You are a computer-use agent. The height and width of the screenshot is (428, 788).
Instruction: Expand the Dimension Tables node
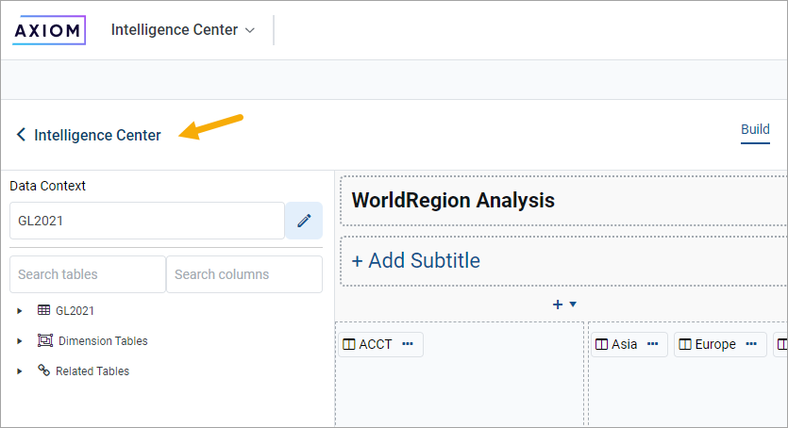(x=20, y=340)
